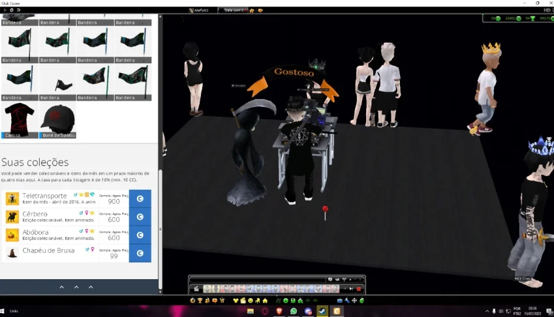The height and width of the screenshot is (317, 554).
Task: Sell Chapéu de Bruxa with blue C button
Action: [x=140, y=253]
